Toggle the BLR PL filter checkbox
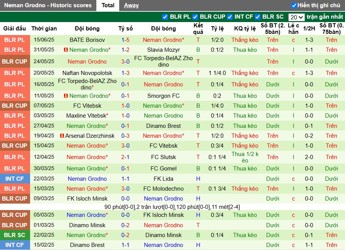Screen dimensions: 345x250 (x=165, y=17)
